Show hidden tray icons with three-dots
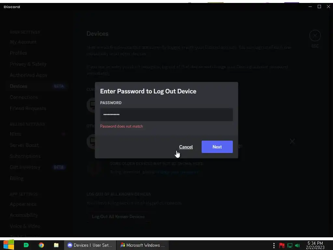The image size is (333, 250). click(274, 245)
